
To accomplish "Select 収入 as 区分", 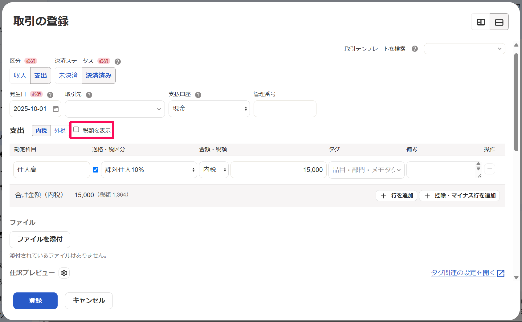I will click(x=20, y=75).
